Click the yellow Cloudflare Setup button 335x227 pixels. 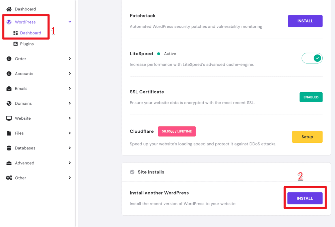coord(307,137)
